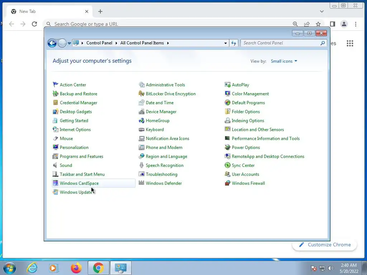Image resolution: width=367 pixels, height=275 pixels.
Task: Open Internet Explorer from the taskbar
Action: pyautogui.click(x=32, y=268)
